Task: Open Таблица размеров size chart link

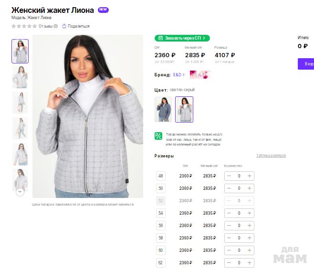Action: point(271,156)
